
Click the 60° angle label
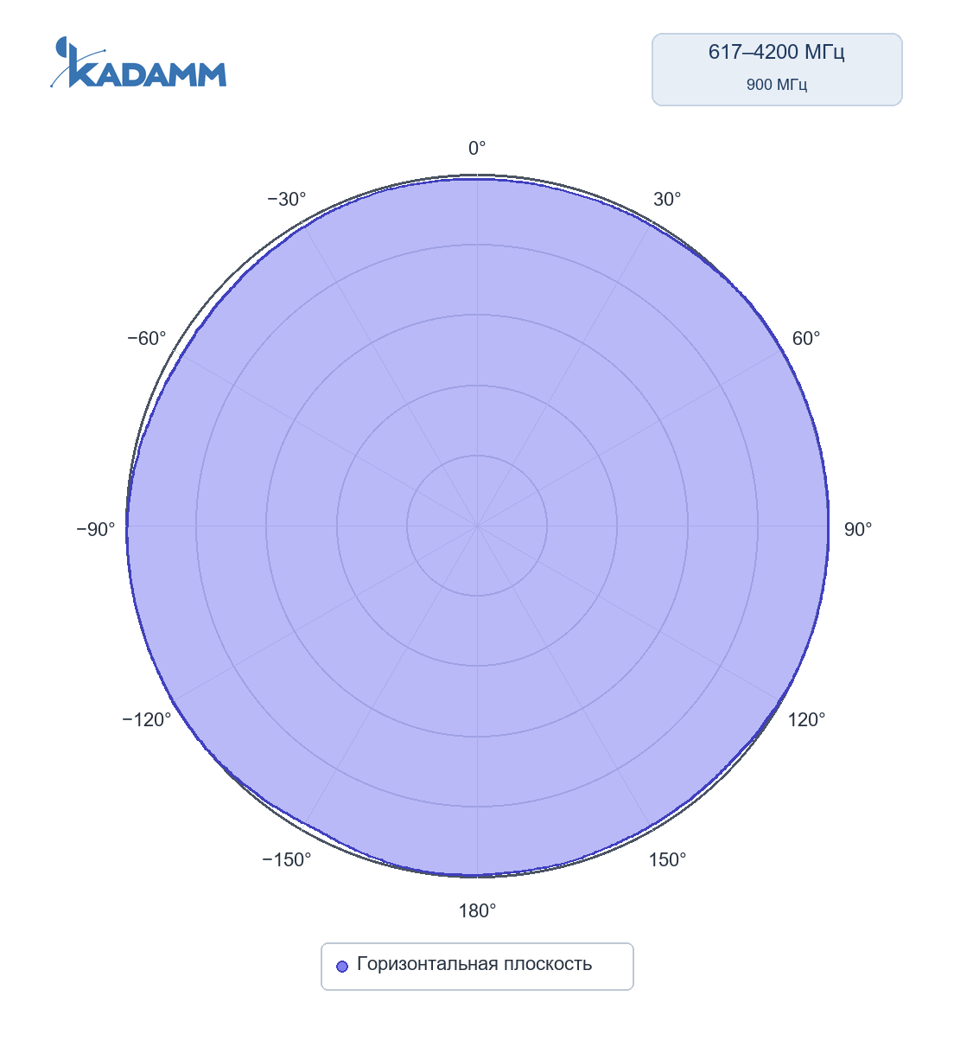coord(806,339)
